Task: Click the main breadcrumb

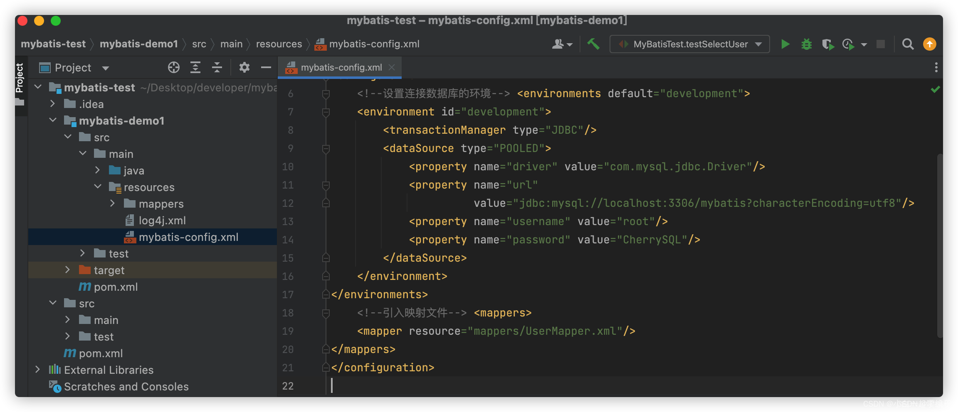Action: point(231,44)
